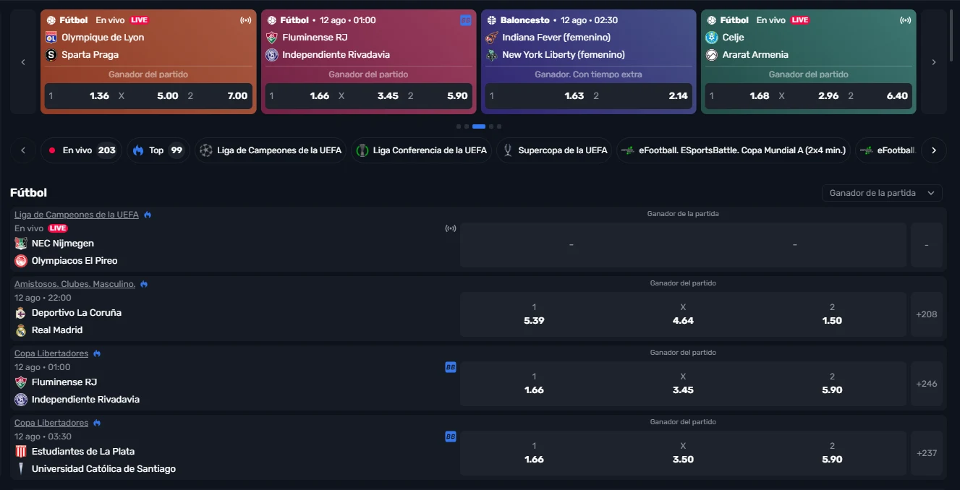Screen dimensions: 960x490
Task: Pick Celje to win at 1.68
Action: click(x=739, y=95)
